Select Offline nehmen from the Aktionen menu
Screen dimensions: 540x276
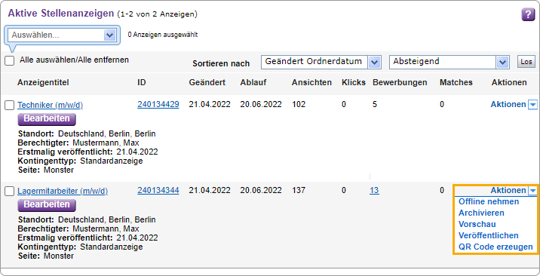[489, 201]
